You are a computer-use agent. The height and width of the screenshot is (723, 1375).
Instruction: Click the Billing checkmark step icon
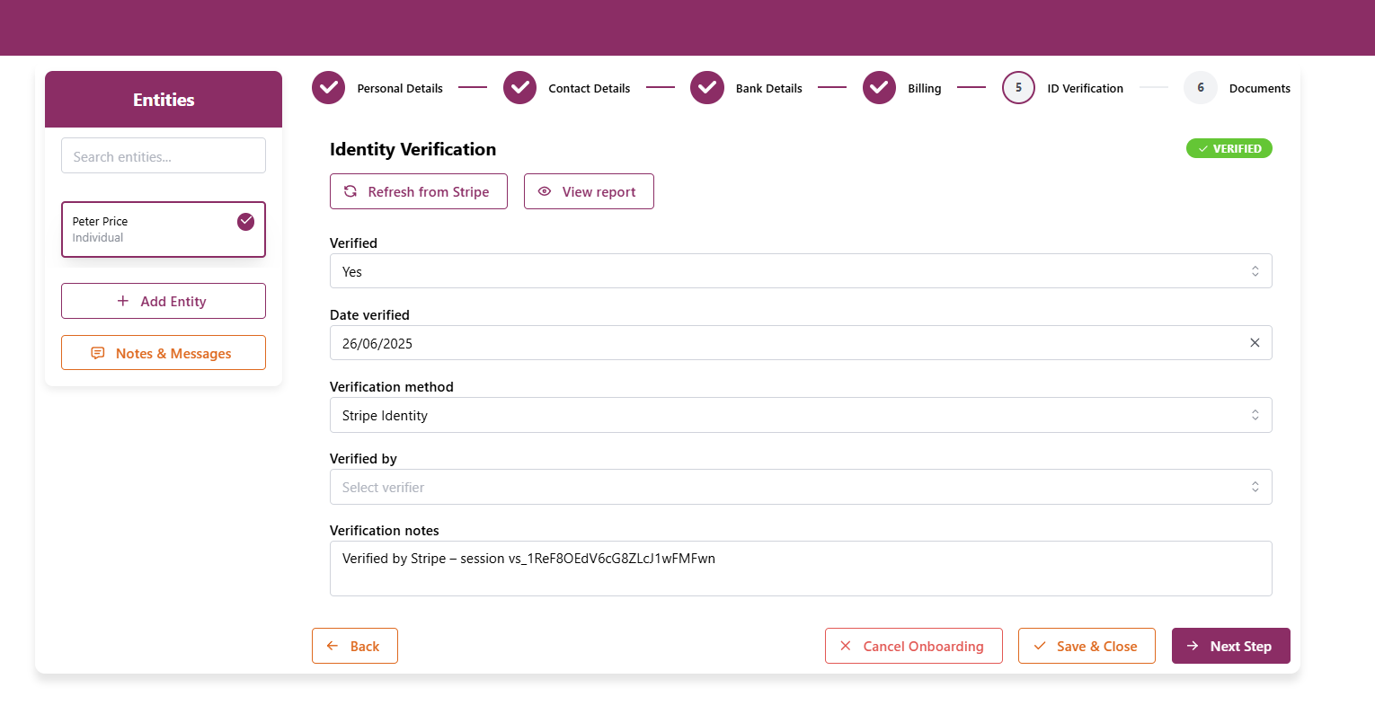879,88
